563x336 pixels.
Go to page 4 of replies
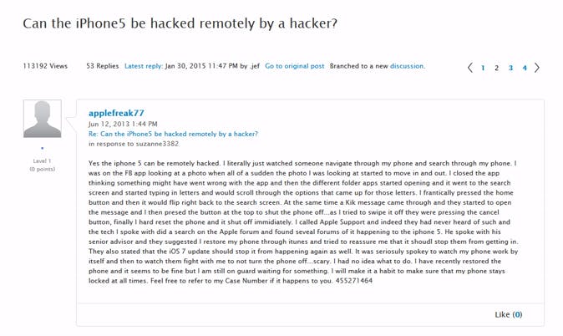point(525,68)
